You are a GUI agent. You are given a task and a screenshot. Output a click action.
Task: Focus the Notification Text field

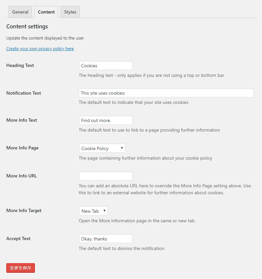[166, 93]
